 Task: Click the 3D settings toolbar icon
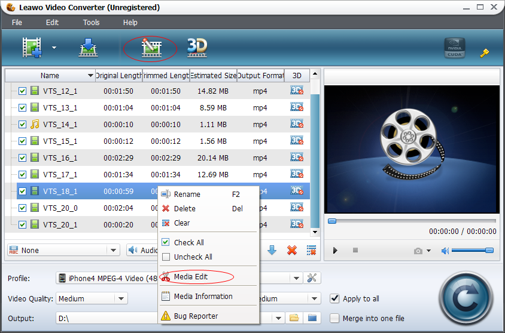tap(197, 48)
